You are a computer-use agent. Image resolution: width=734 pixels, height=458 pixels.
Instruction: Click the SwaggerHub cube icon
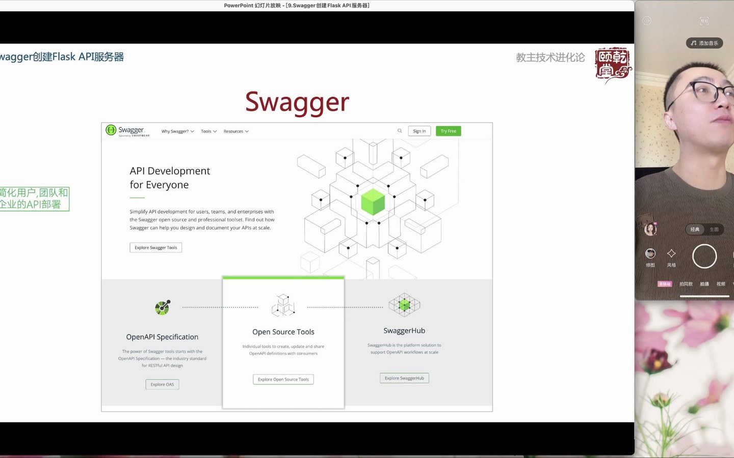click(404, 305)
